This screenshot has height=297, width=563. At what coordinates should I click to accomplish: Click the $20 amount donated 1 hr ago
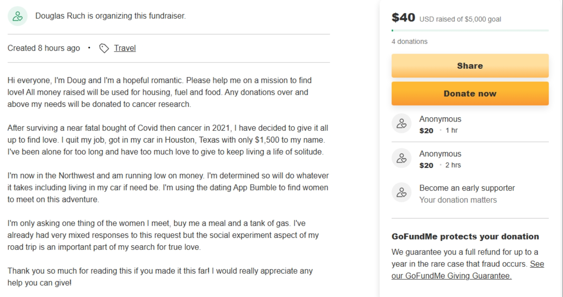[426, 131]
